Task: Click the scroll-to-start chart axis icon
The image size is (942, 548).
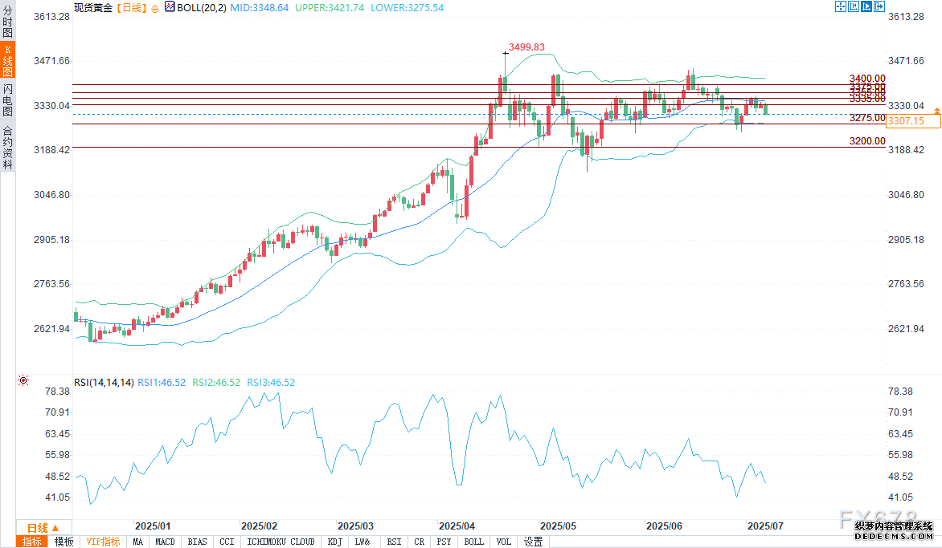Action: pyautogui.click(x=853, y=6)
